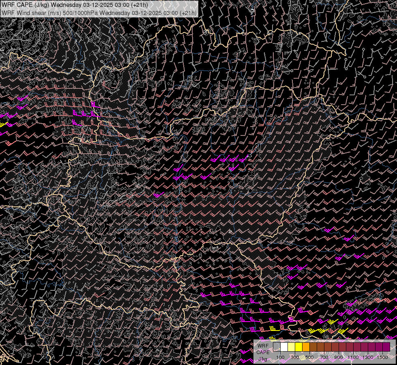Select the 1500 maximum legend value
The image size is (397, 365).
tap(382, 357)
